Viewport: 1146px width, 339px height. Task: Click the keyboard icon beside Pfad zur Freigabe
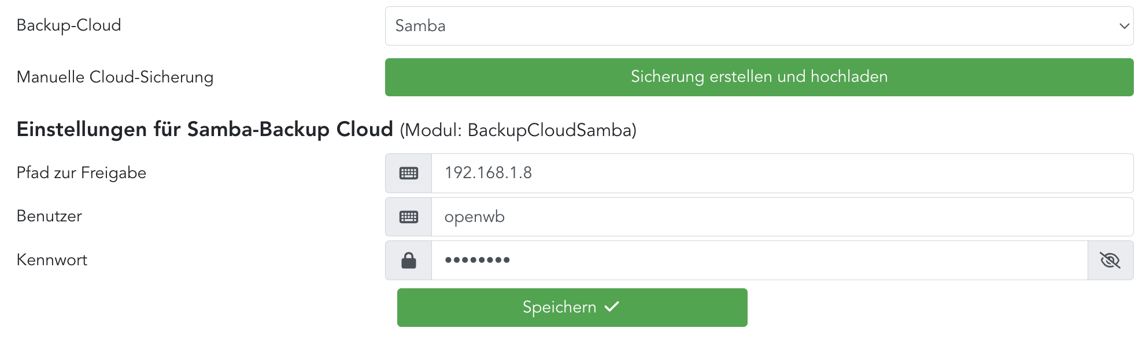click(x=409, y=173)
